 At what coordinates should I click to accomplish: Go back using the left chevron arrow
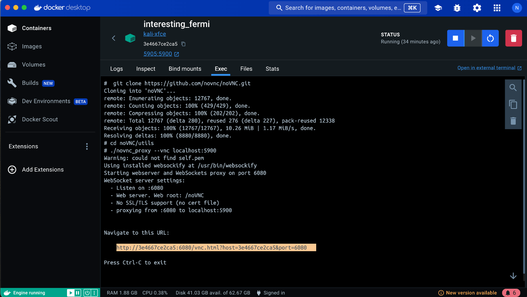[114, 38]
